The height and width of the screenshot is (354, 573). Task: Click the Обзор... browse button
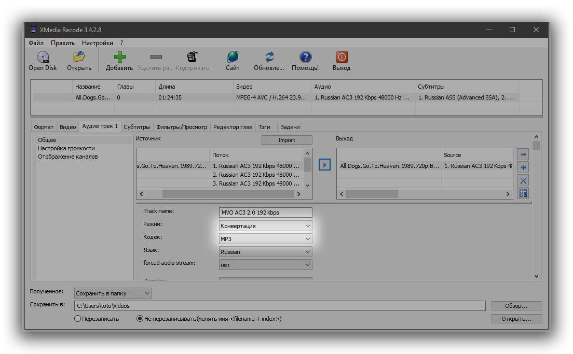[x=516, y=306]
